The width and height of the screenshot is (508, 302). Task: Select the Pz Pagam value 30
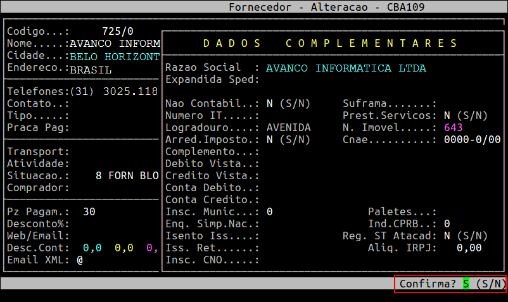click(x=89, y=212)
